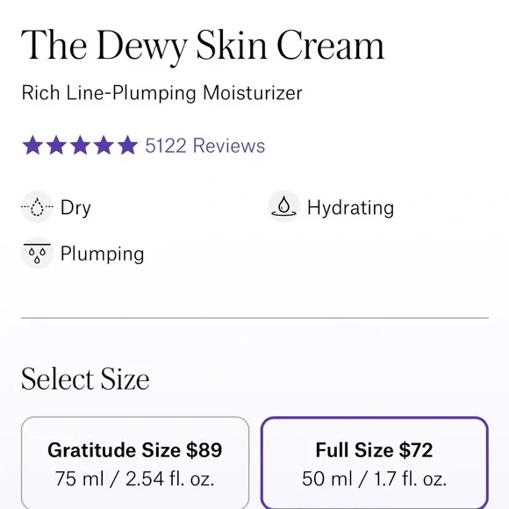509x509 pixels.
Task: Click the Dry label text
Action: 75,208
